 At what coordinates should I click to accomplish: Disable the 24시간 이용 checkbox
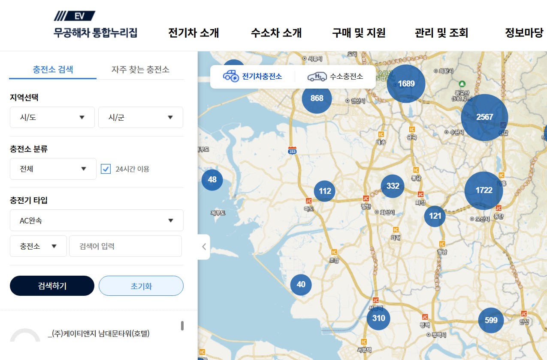[105, 169]
